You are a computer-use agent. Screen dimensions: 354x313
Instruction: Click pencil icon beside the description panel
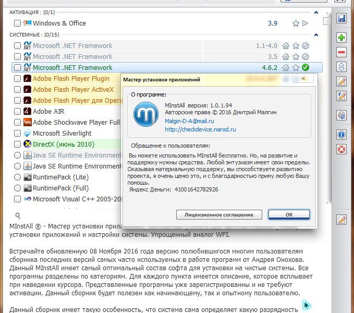341,219
